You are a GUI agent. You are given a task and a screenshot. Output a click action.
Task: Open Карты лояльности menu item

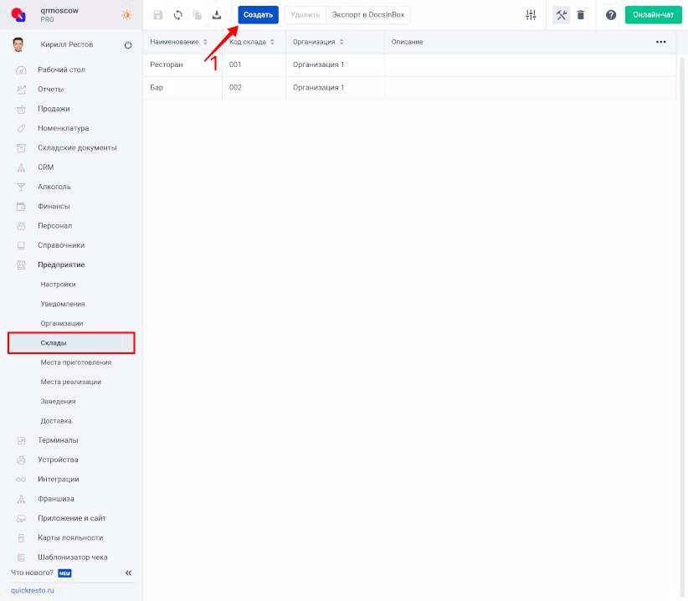click(x=70, y=538)
